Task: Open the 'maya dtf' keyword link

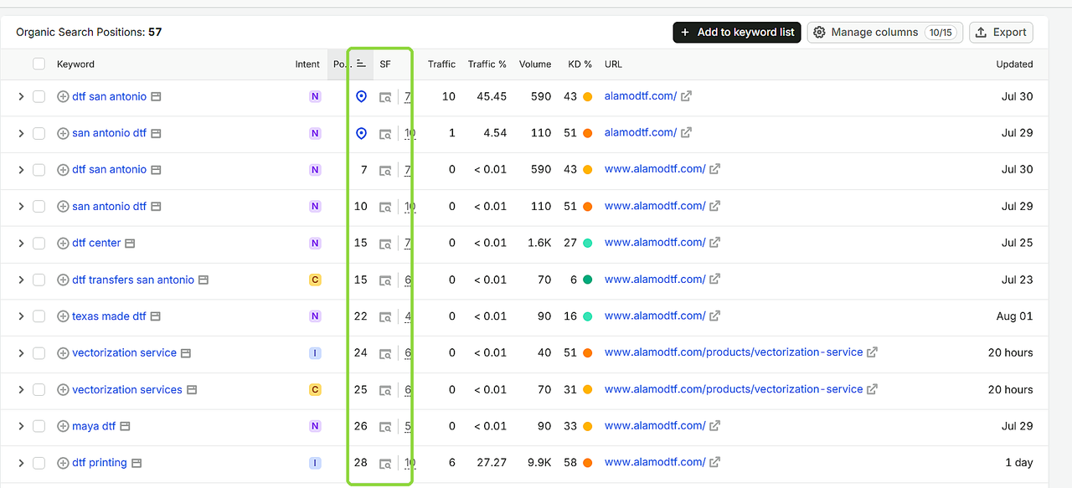Action: point(94,426)
